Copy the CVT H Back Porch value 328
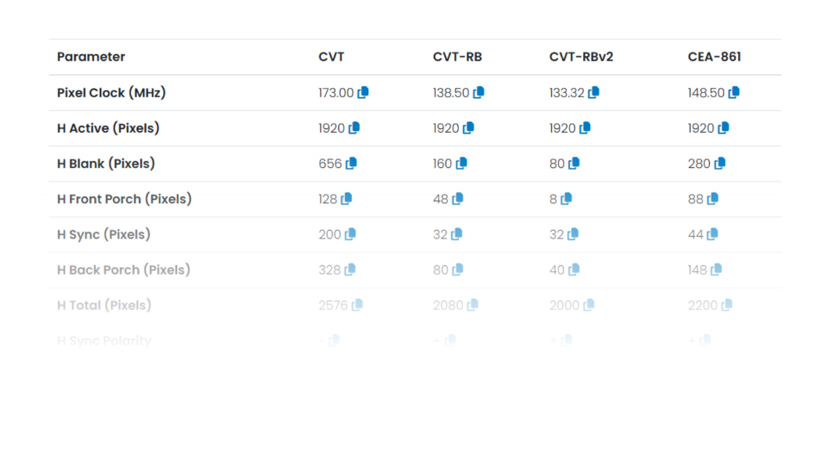 [x=349, y=270]
